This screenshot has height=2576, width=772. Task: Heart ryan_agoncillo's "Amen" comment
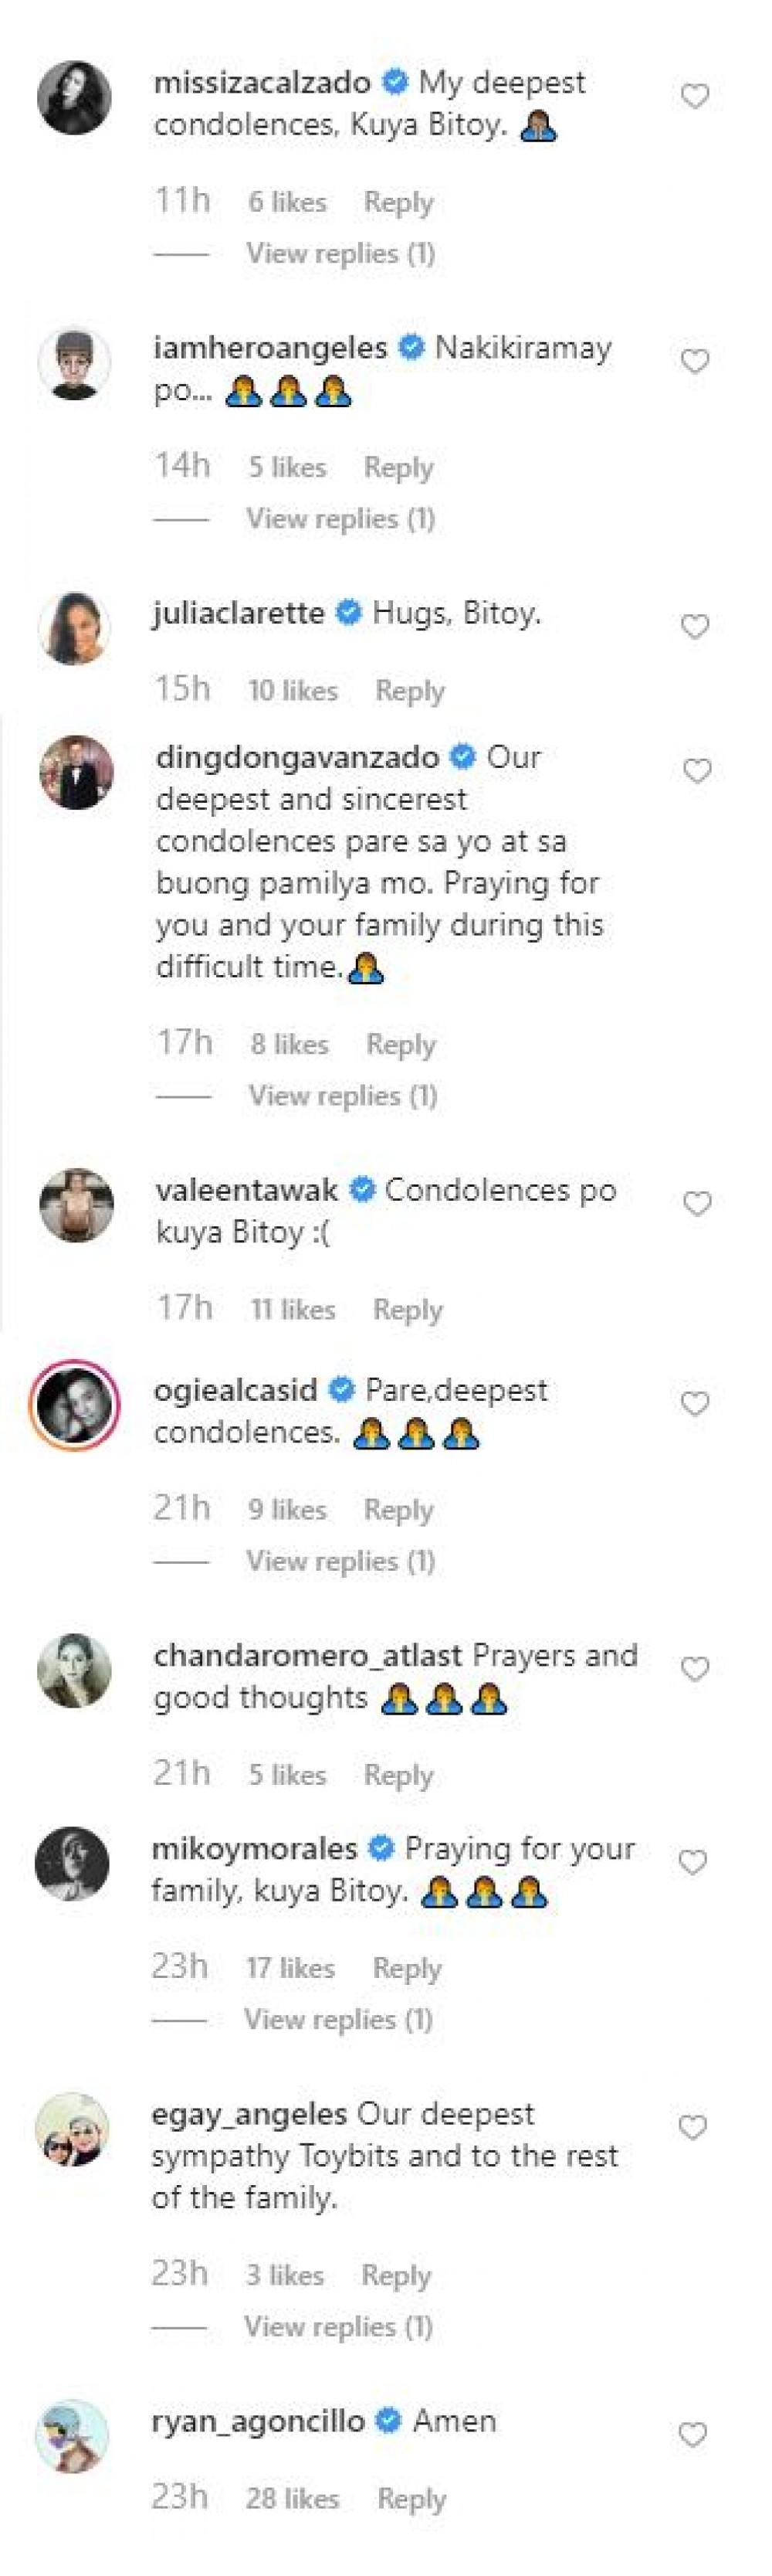coord(692,2434)
